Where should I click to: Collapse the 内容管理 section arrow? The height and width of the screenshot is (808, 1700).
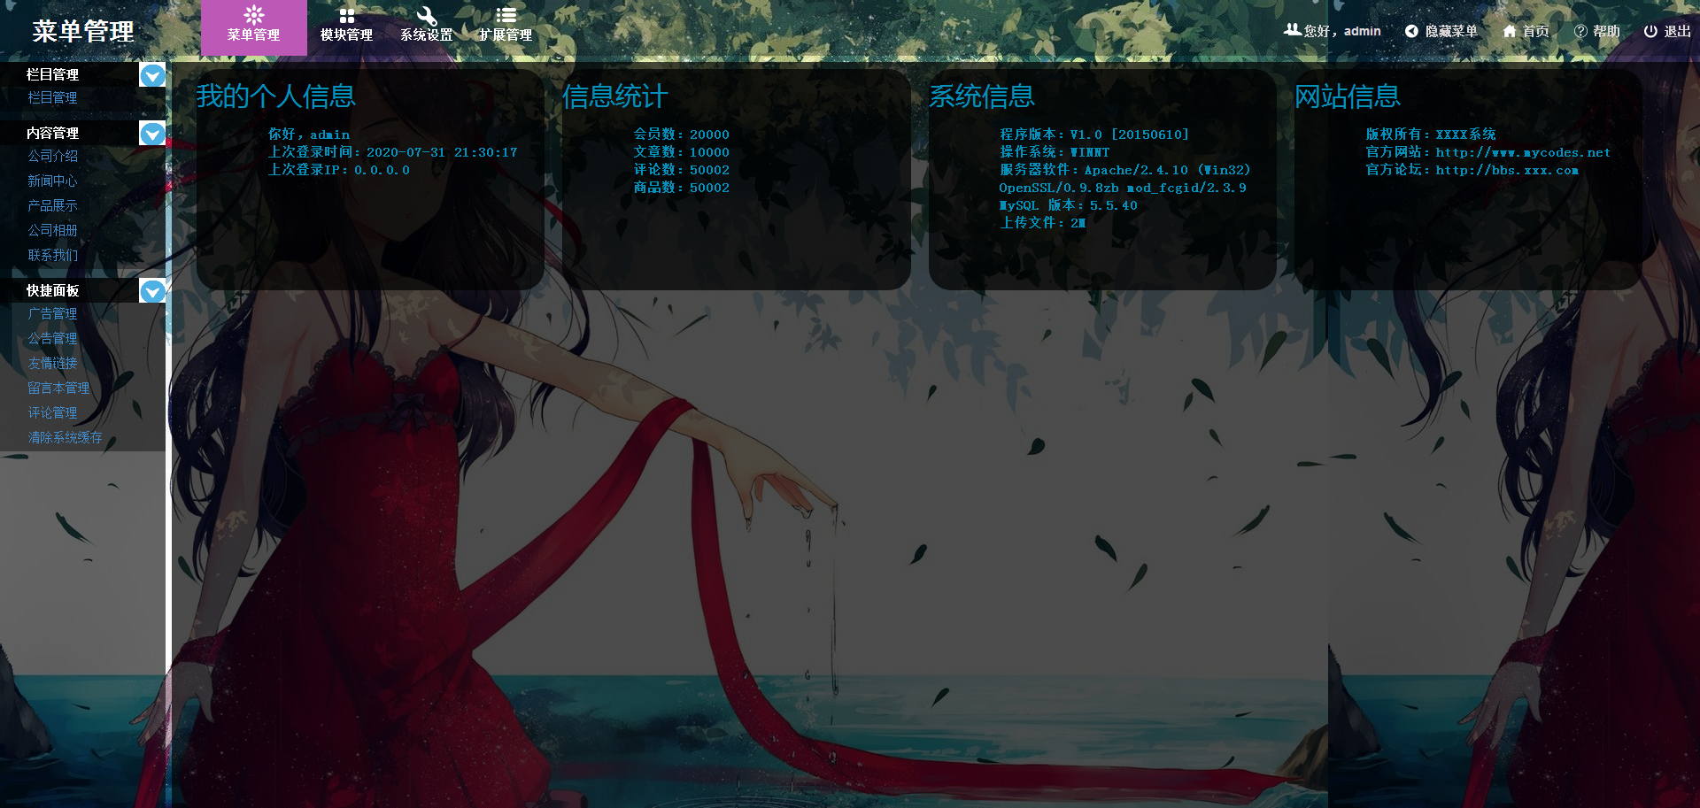pos(152,134)
